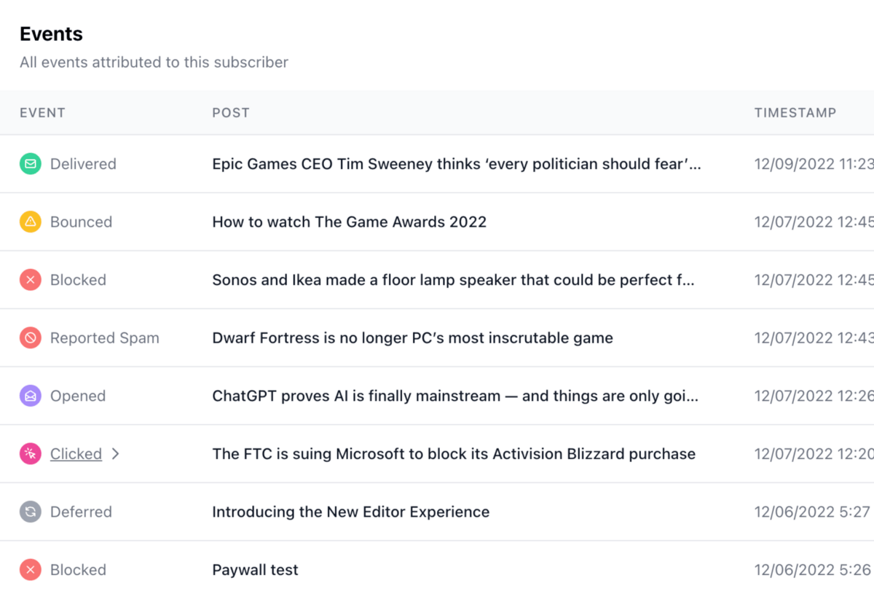Open the Epic Games CEO Tim Sweeney post

[x=457, y=164]
